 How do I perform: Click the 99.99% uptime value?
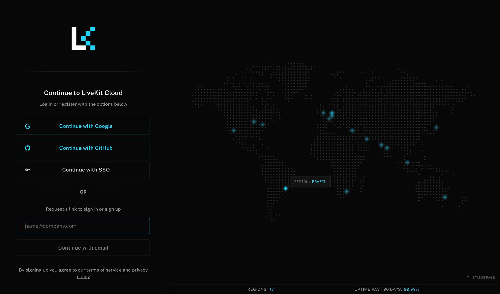click(x=411, y=289)
